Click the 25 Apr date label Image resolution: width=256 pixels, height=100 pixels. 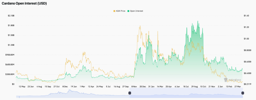pyautogui.click(x=169, y=87)
